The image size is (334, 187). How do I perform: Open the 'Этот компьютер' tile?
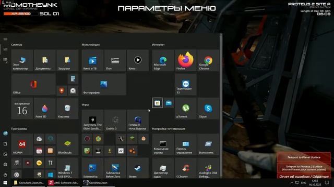click(22, 60)
